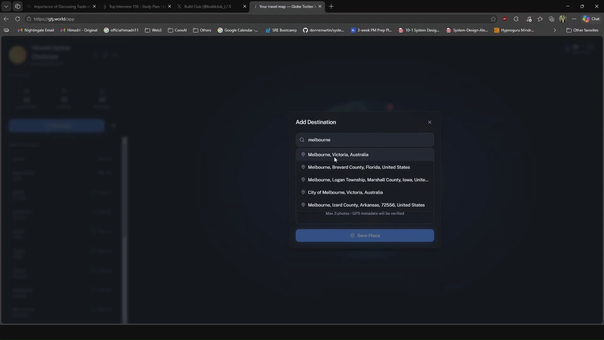Open Himadri - Original bookmark
The image size is (604, 340).
(x=79, y=30)
